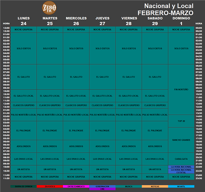The width and height of the screenshot is (205, 192).
Task: Select the red Deportes legend swatch
Action: 50,186
